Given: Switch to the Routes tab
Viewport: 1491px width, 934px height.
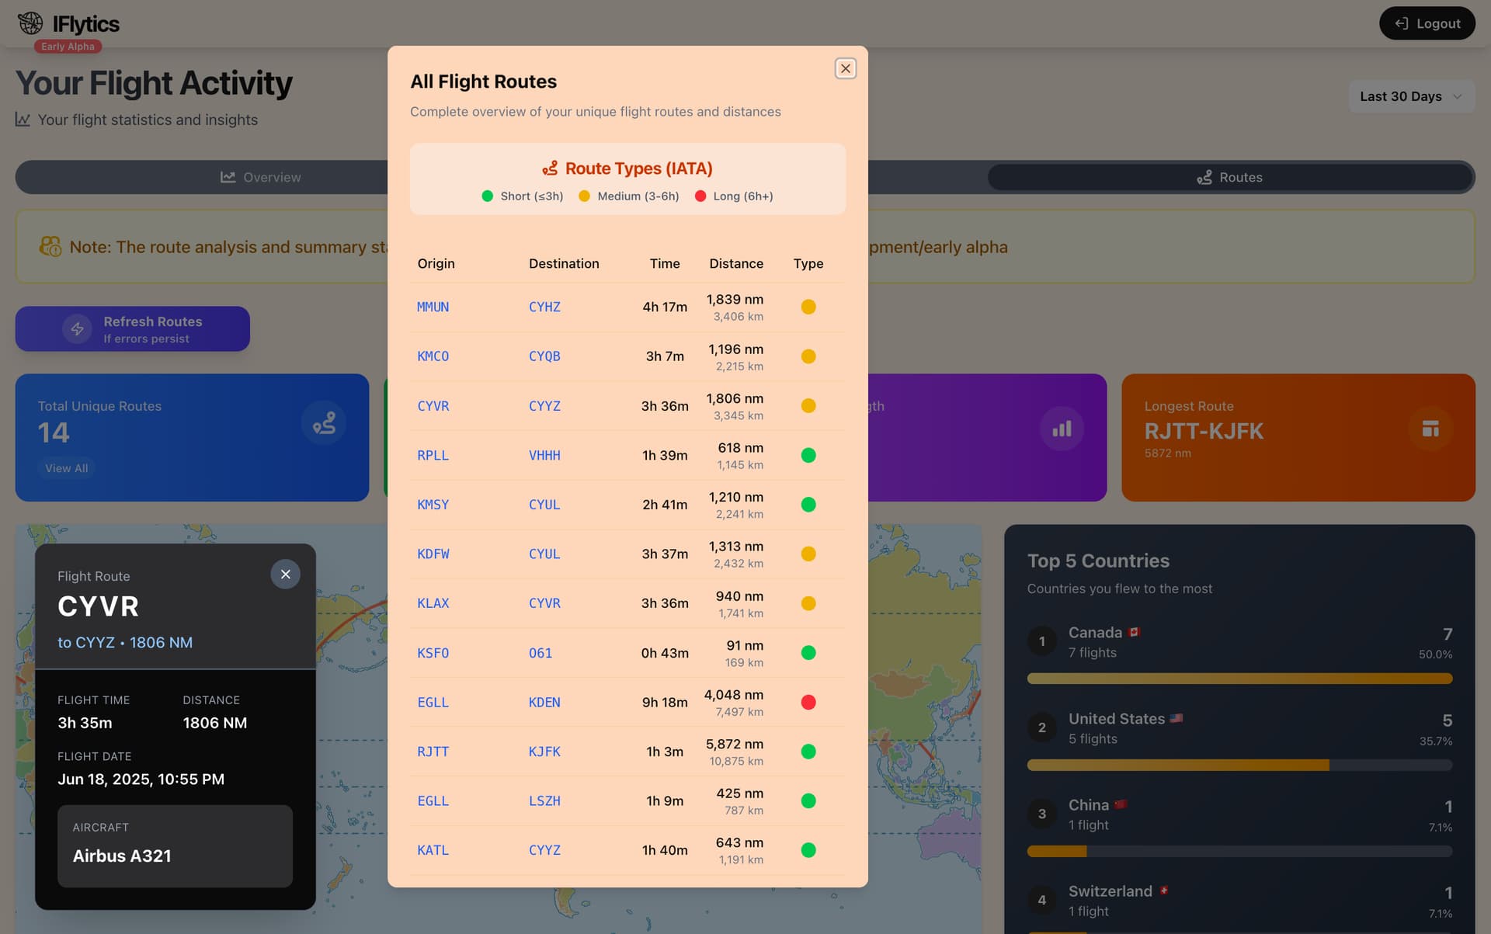Looking at the screenshot, I should pos(1230,177).
